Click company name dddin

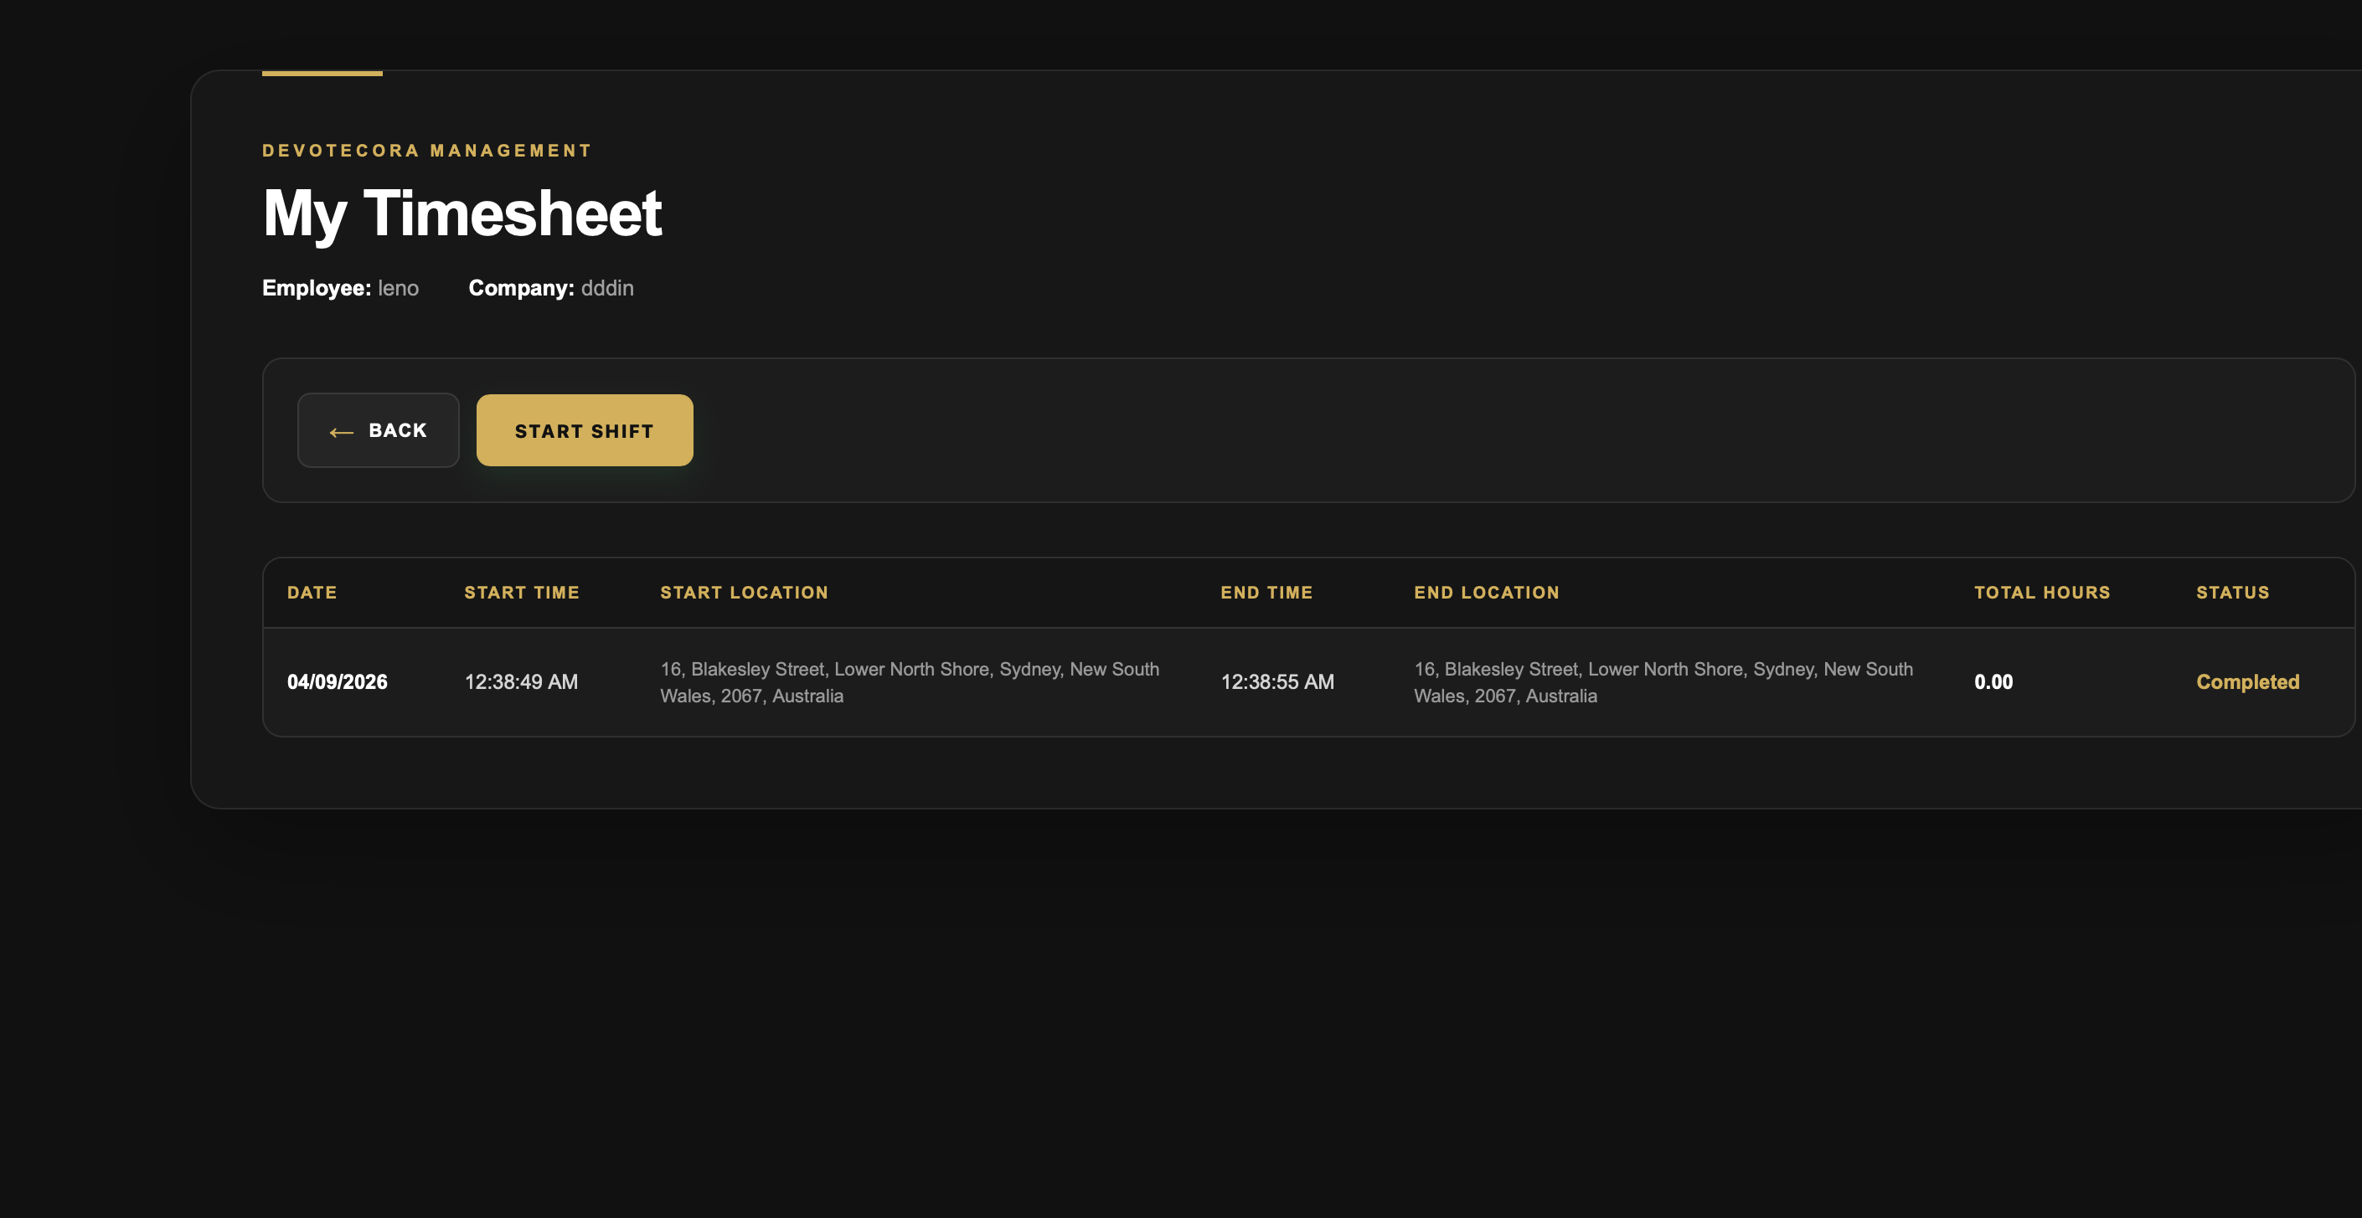tap(607, 288)
